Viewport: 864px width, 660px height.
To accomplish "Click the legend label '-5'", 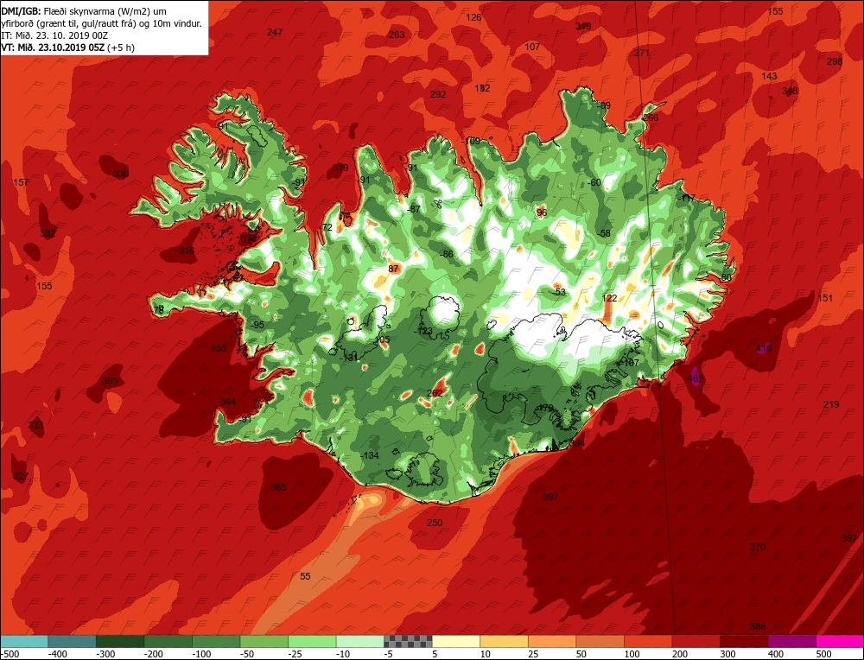I will tap(388, 654).
